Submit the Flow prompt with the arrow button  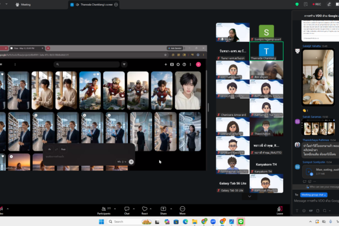click(x=131, y=162)
